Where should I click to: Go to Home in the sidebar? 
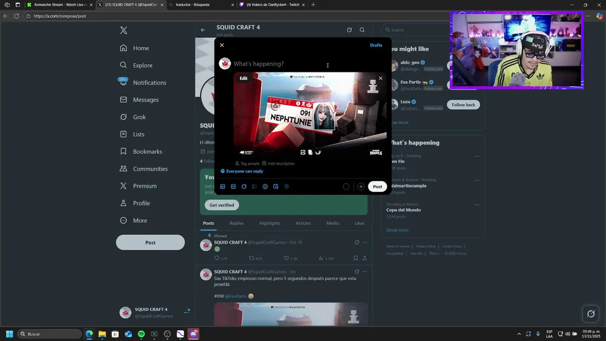pos(134,48)
